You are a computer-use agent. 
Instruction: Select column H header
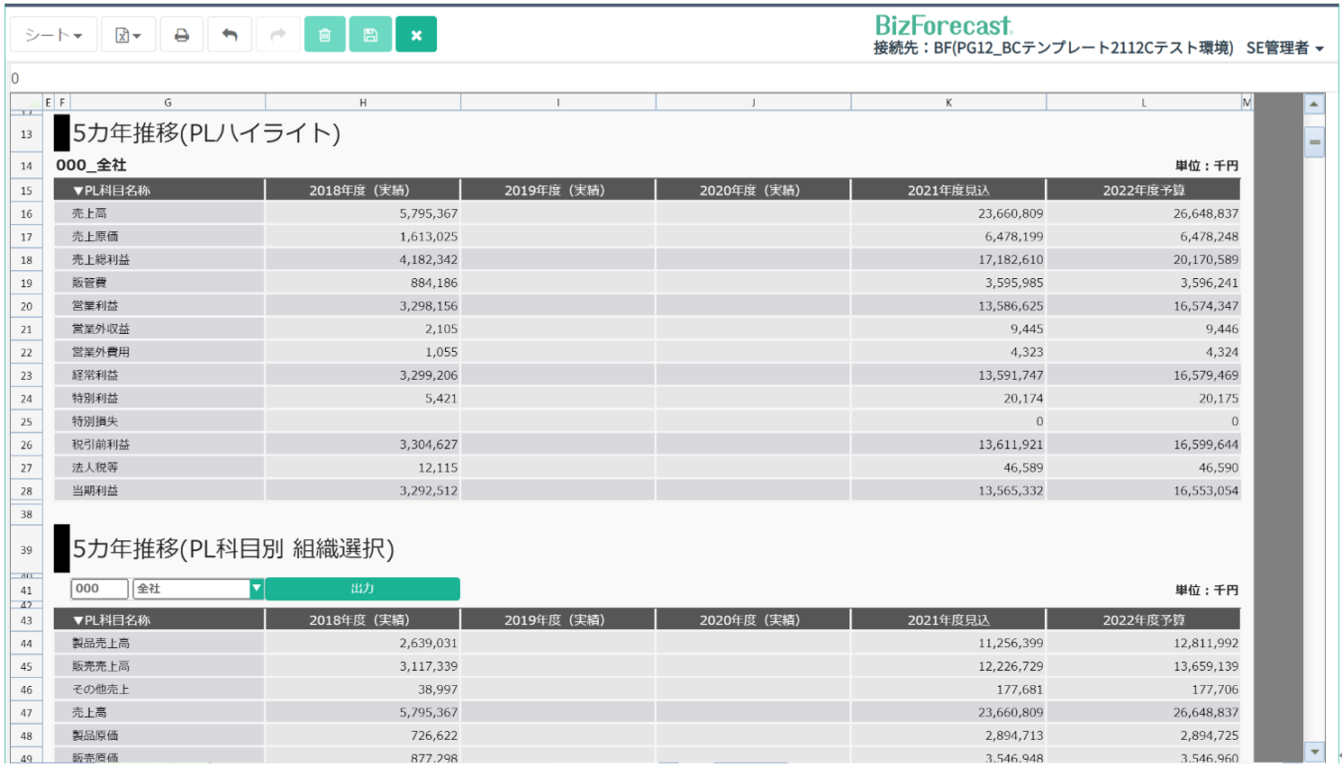(x=363, y=103)
